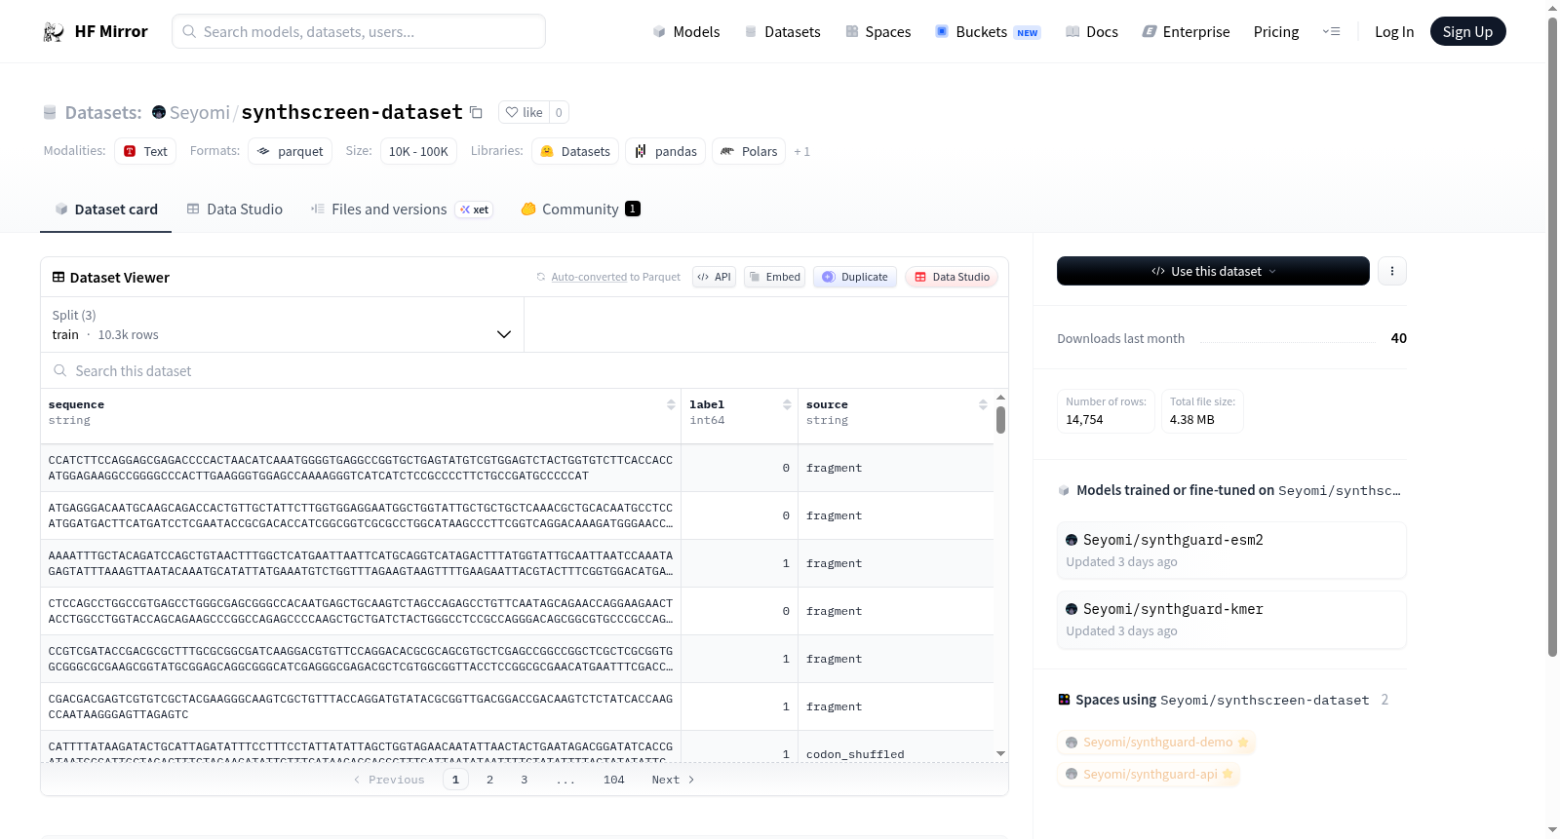The image size is (1560, 839).
Task: Filter by the parquet format tag
Action: 290,151
